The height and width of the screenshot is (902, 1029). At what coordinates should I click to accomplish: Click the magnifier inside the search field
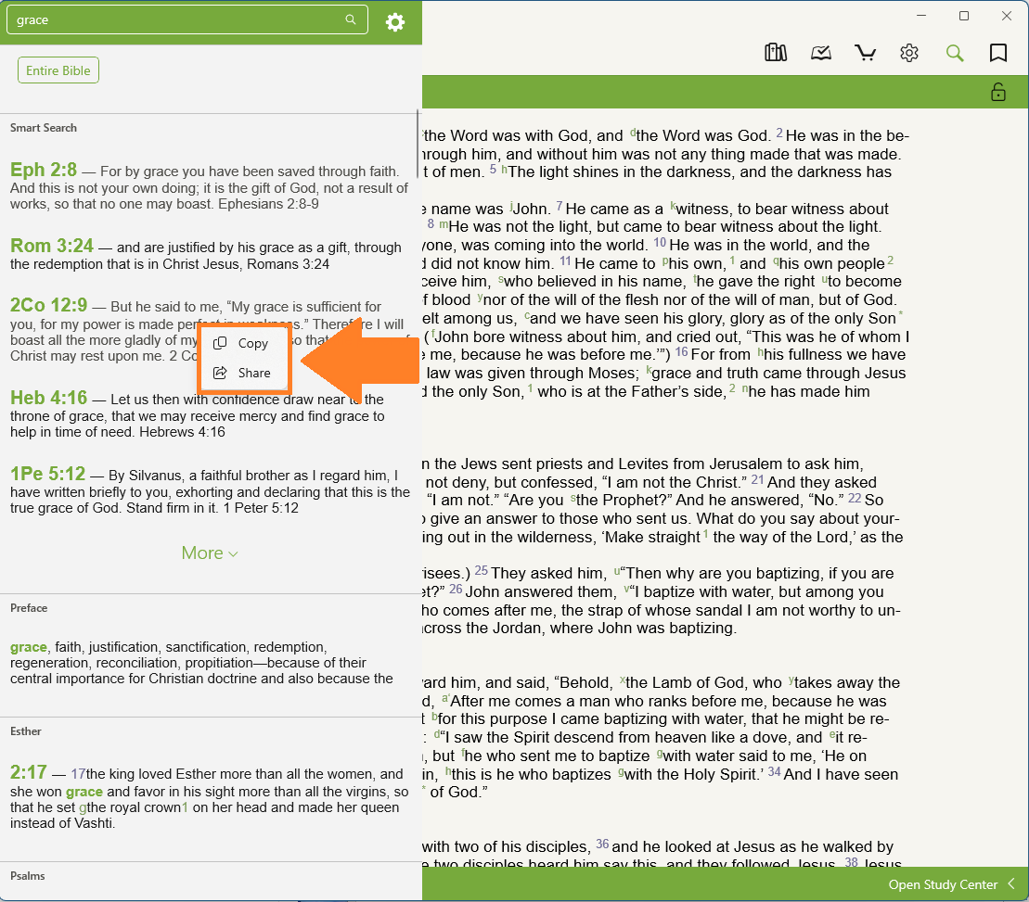tap(351, 19)
